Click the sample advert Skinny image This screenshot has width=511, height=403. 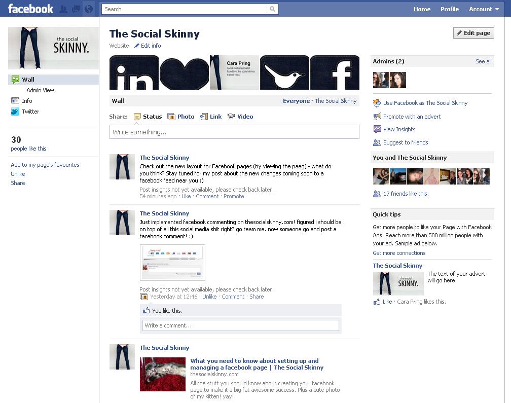tap(398, 283)
